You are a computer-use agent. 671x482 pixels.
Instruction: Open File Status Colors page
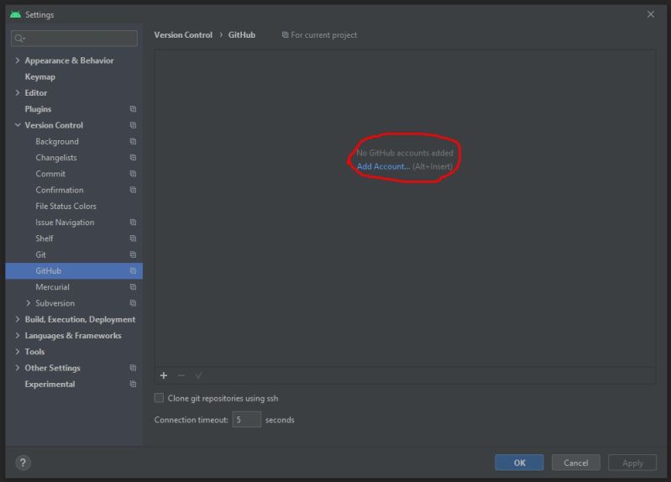(x=66, y=207)
